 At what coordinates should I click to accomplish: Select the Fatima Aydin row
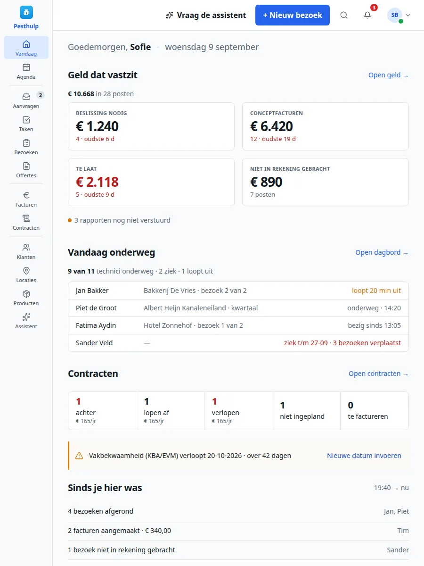238,325
